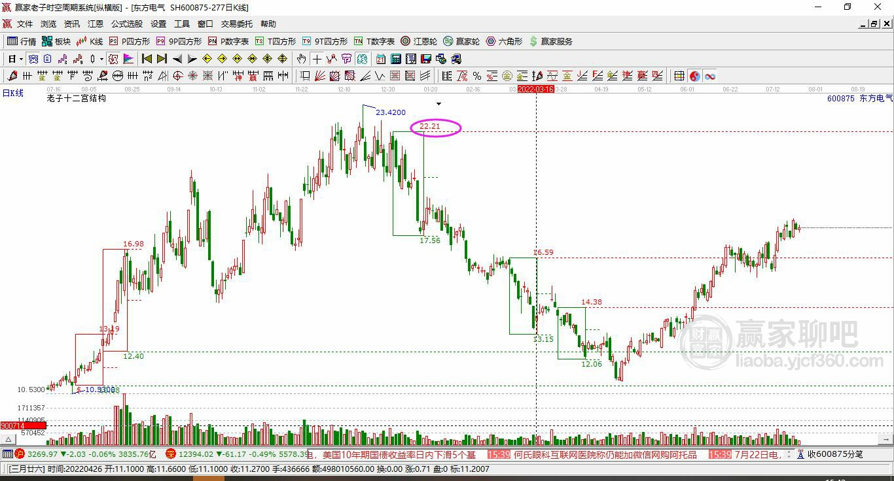
Task: Open the 工具 menu
Action: point(182,24)
